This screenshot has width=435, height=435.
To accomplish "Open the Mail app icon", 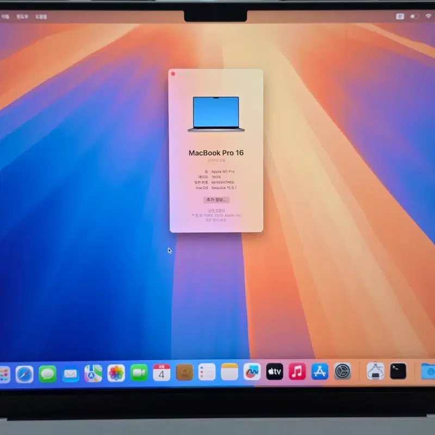I will click(x=71, y=374).
